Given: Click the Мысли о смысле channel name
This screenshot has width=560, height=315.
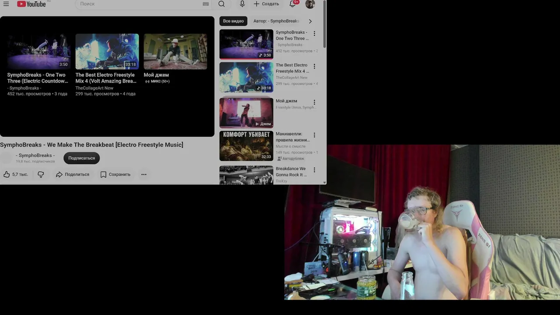Looking at the screenshot, I should click(x=290, y=146).
